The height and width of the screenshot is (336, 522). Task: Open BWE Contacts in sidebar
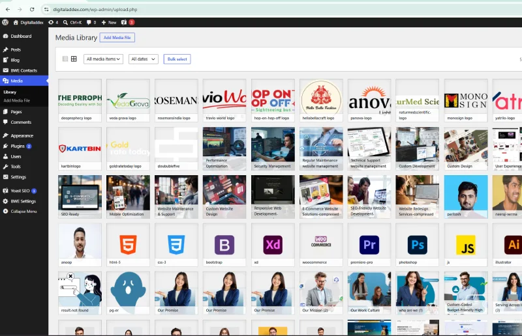pos(23,70)
